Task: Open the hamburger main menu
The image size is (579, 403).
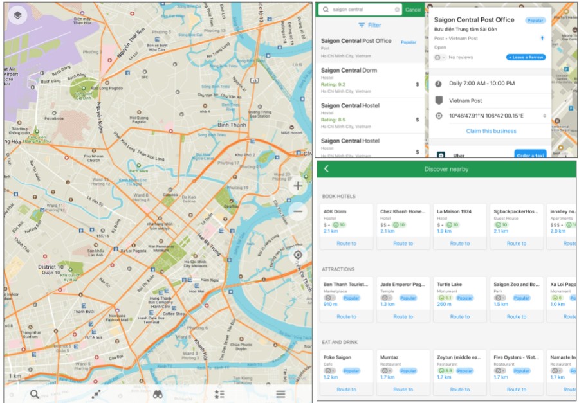Action: click(280, 394)
